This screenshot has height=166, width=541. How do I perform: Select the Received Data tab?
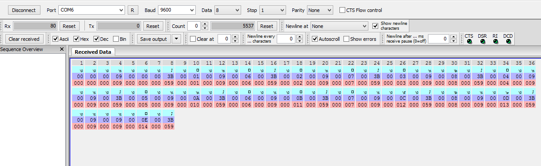[93, 52]
